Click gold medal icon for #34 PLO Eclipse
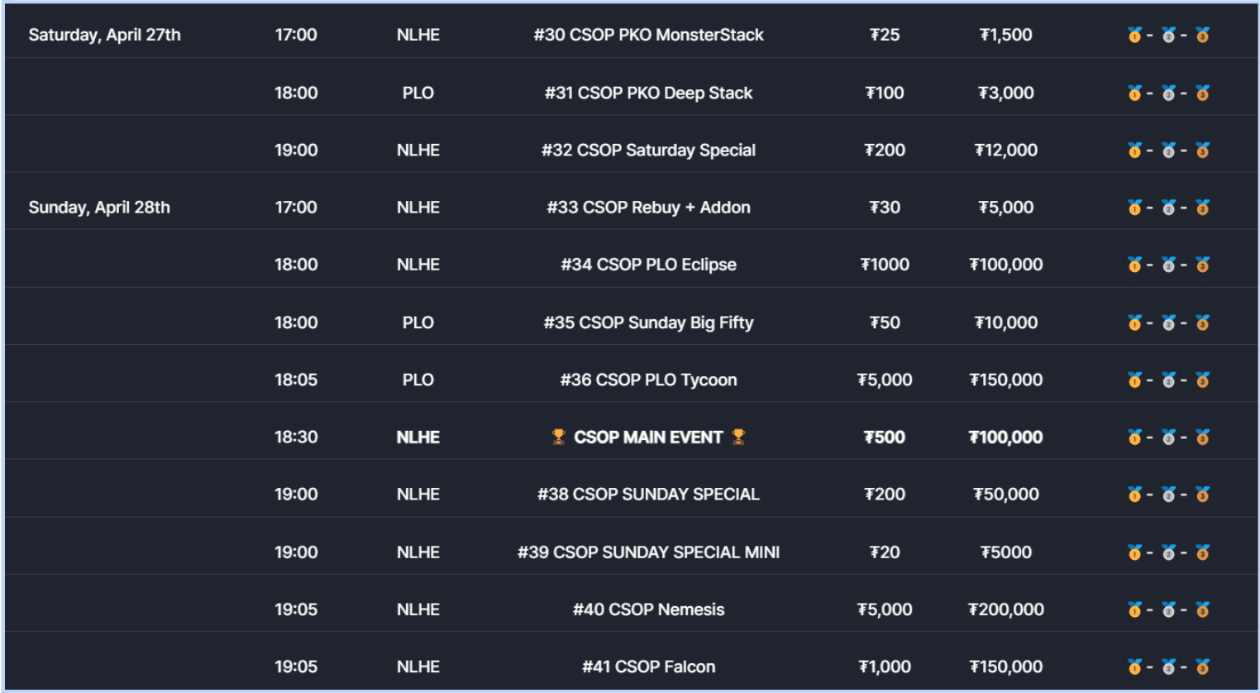 pos(1134,265)
